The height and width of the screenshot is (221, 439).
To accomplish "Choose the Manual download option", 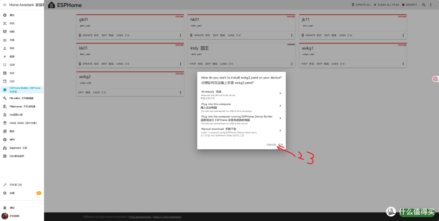I will coord(241,132).
